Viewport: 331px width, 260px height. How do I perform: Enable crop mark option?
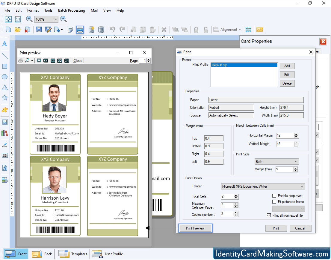point(274,195)
